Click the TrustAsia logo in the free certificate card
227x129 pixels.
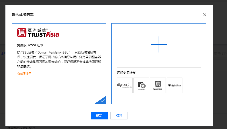tap(38, 33)
